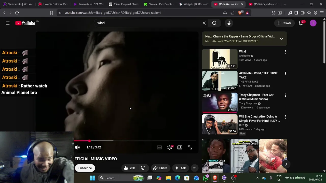The height and width of the screenshot is (183, 326).
Task: Dislike the video with thumbs down
Action: tap(143, 168)
